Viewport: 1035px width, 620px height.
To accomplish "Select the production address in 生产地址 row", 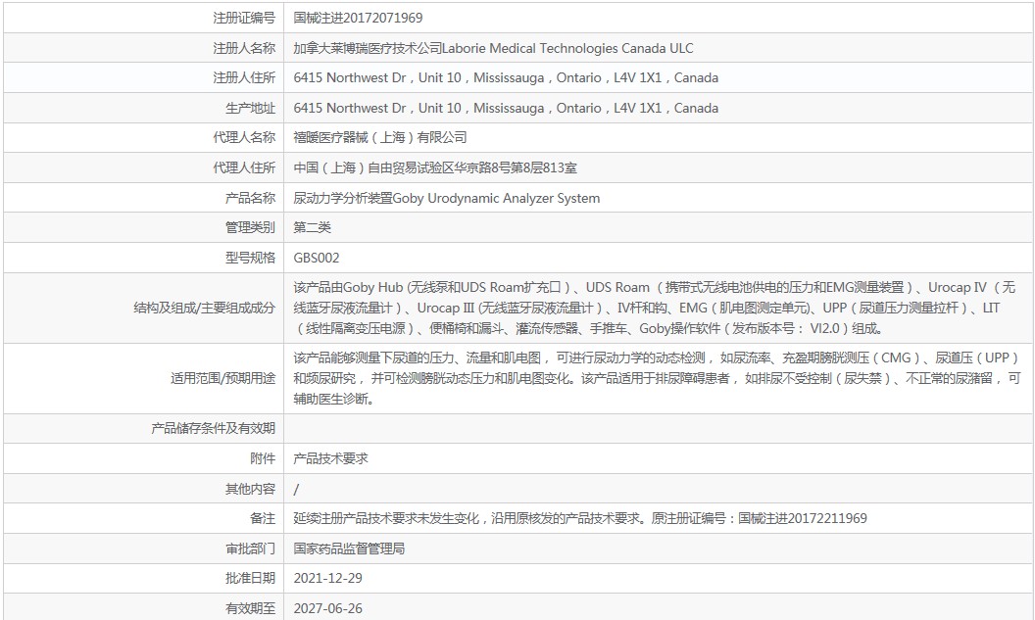I will (x=506, y=108).
